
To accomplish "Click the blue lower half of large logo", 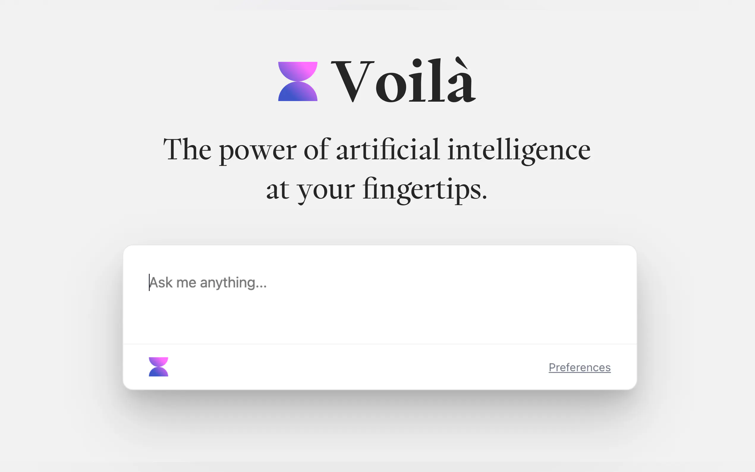I will [298, 93].
